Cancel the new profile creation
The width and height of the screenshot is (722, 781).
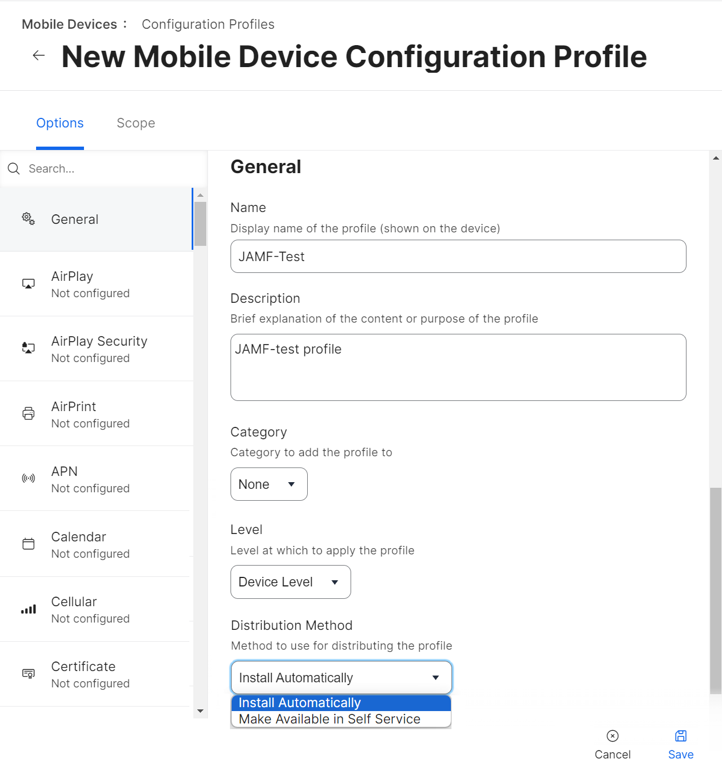(x=612, y=744)
